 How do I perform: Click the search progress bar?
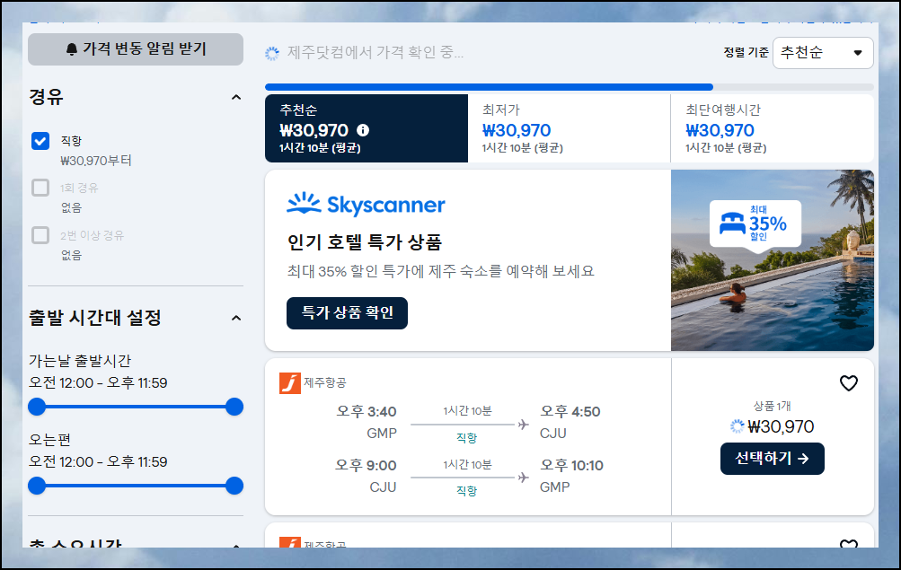pos(569,87)
